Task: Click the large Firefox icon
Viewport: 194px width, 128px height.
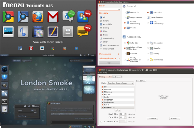Action: [x=38, y=17]
